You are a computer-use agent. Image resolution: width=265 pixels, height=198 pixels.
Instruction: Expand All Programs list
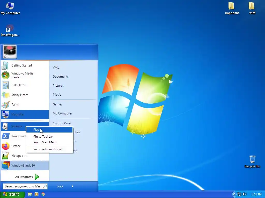pos(27,177)
